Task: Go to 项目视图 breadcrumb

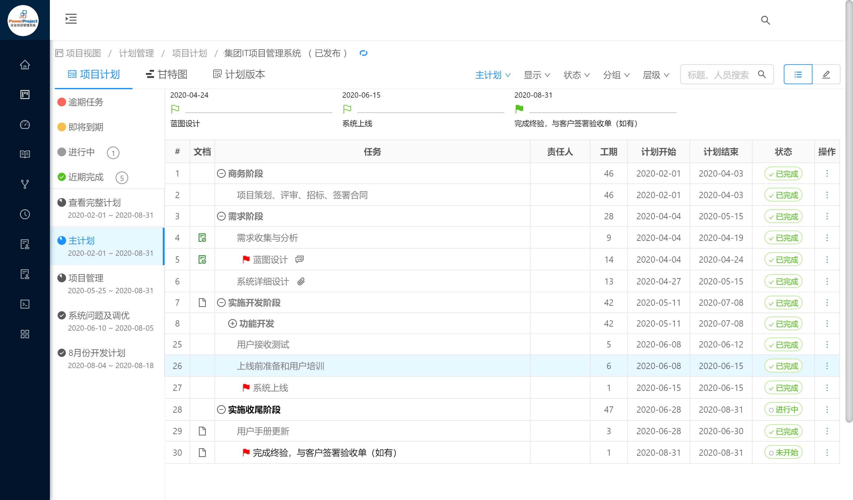Action: 78,53
